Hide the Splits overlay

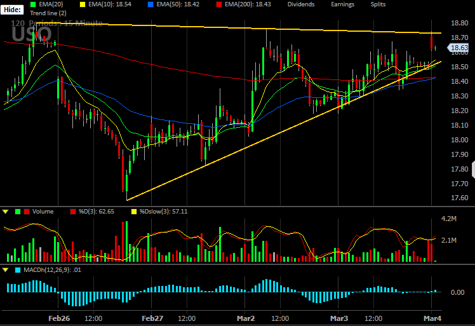(x=378, y=4)
